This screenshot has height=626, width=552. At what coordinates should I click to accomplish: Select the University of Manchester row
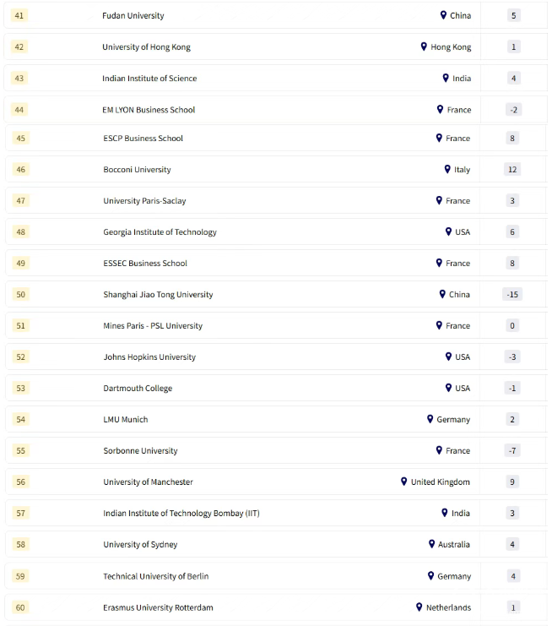[148, 482]
